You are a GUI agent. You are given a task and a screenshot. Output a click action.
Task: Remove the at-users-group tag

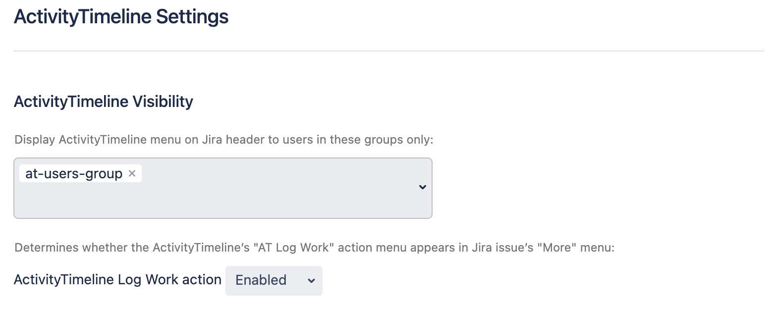click(132, 173)
